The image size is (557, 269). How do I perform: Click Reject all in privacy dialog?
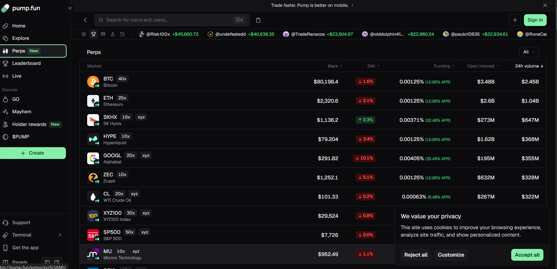tap(416, 255)
